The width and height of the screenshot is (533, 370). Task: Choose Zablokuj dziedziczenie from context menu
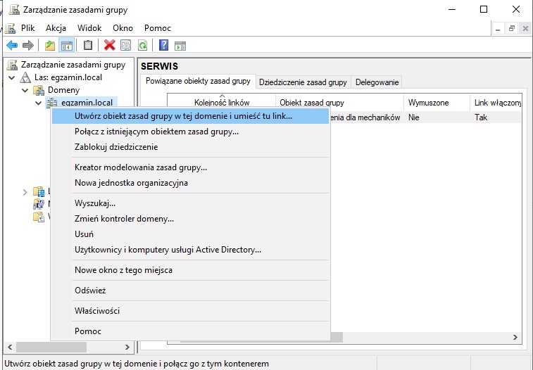(x=116, y=147)
